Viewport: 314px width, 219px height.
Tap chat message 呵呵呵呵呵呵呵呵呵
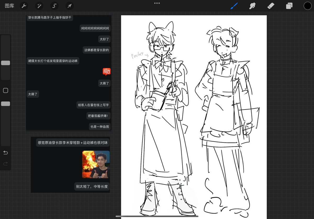[95, 28]
